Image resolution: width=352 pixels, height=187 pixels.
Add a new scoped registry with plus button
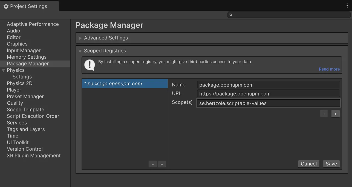[162, 164]
